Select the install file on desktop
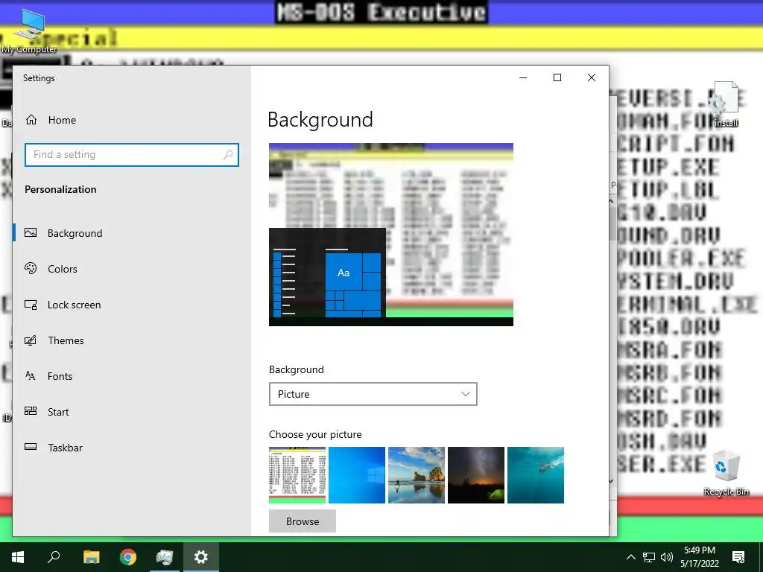This screenshot has height=572, width=763. pos(726,104)
